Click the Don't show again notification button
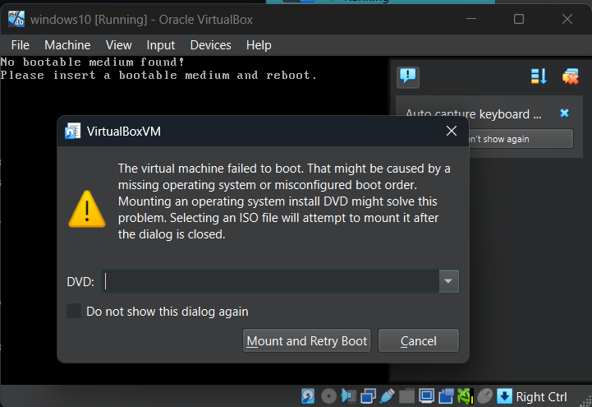Viewport: 592px width, 407px height. (521, 139)
